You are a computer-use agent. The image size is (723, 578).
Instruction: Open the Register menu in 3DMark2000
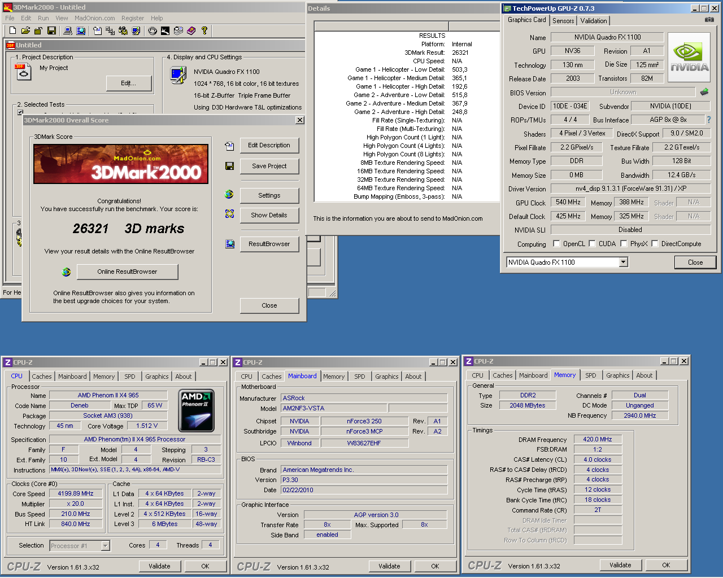(133, 18)
